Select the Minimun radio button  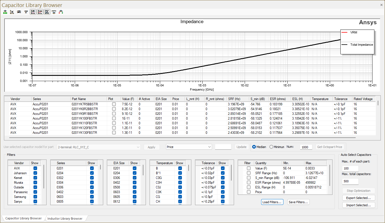click(x=272, y=147)
